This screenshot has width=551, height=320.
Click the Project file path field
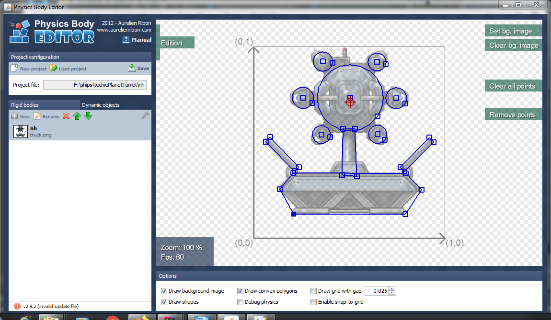pos(95,85)
